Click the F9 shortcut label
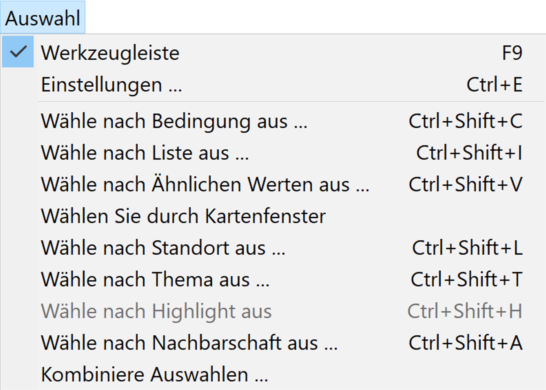The image size is (546, 390). tap(512, 53)
